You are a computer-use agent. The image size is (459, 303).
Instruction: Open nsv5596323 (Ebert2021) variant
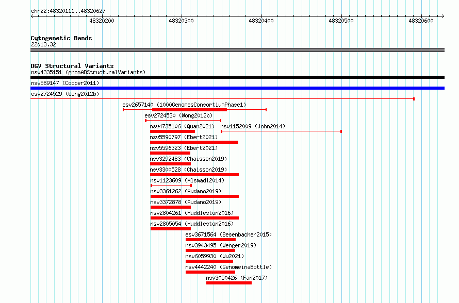184,148
